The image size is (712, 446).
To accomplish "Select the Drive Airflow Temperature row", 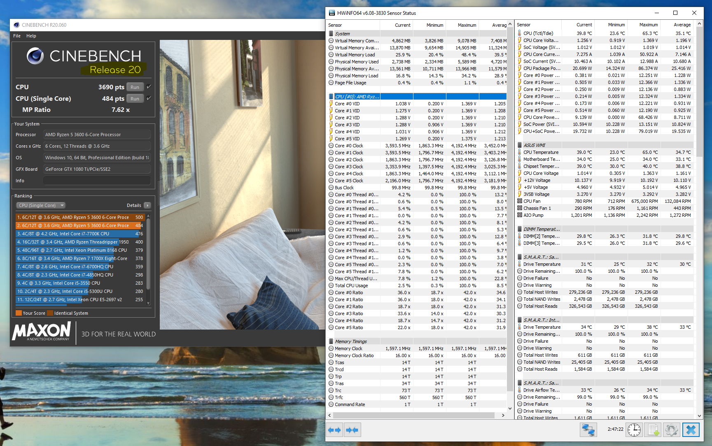I will click(606, 390).
